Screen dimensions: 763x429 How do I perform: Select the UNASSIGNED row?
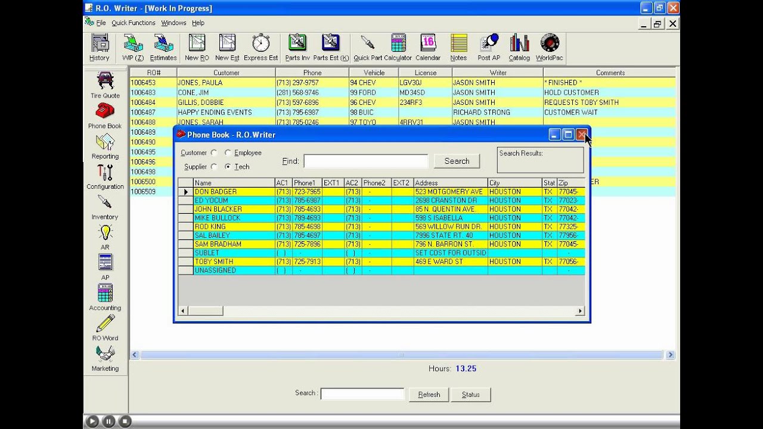pyautogui.click(x=381, y=271)
